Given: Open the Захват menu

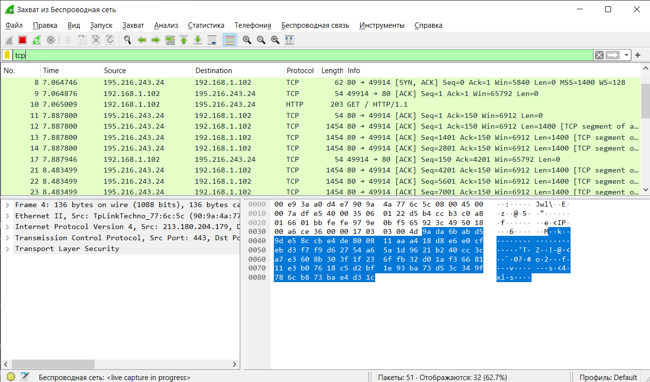Looking at the screenshot, I should (x=133, y=25).
